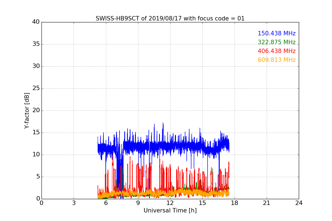Select the 609.813 MHz legend label
Viewport: 332px width, 221px height.
click(x=277, y=60)
